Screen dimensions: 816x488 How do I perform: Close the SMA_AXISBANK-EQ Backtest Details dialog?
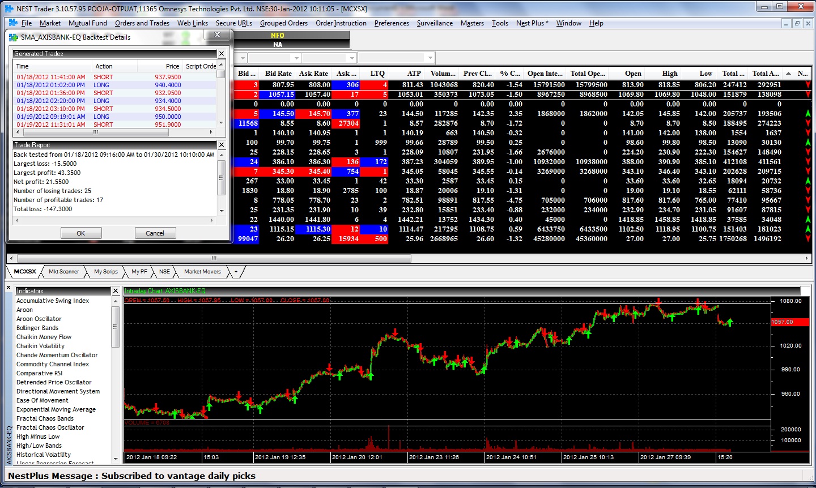coord(216,35)
